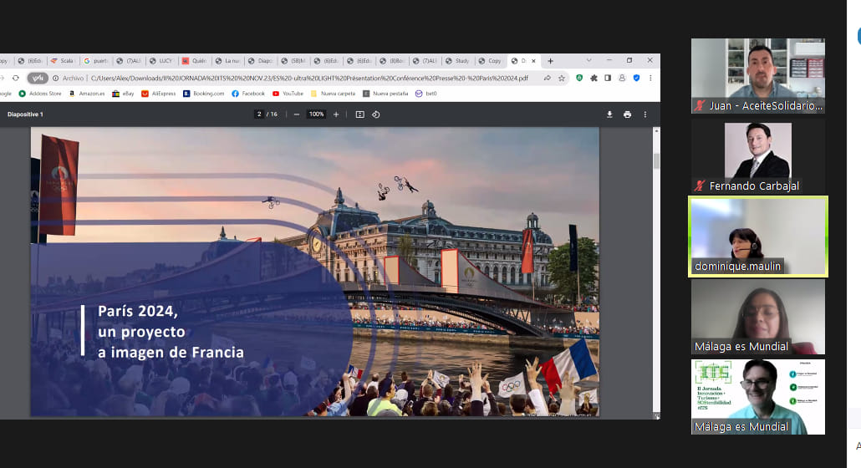The width and height of the screenshot is (861, 468).
Task: Select dominique.maulin video tile
Action: point(758,237)
